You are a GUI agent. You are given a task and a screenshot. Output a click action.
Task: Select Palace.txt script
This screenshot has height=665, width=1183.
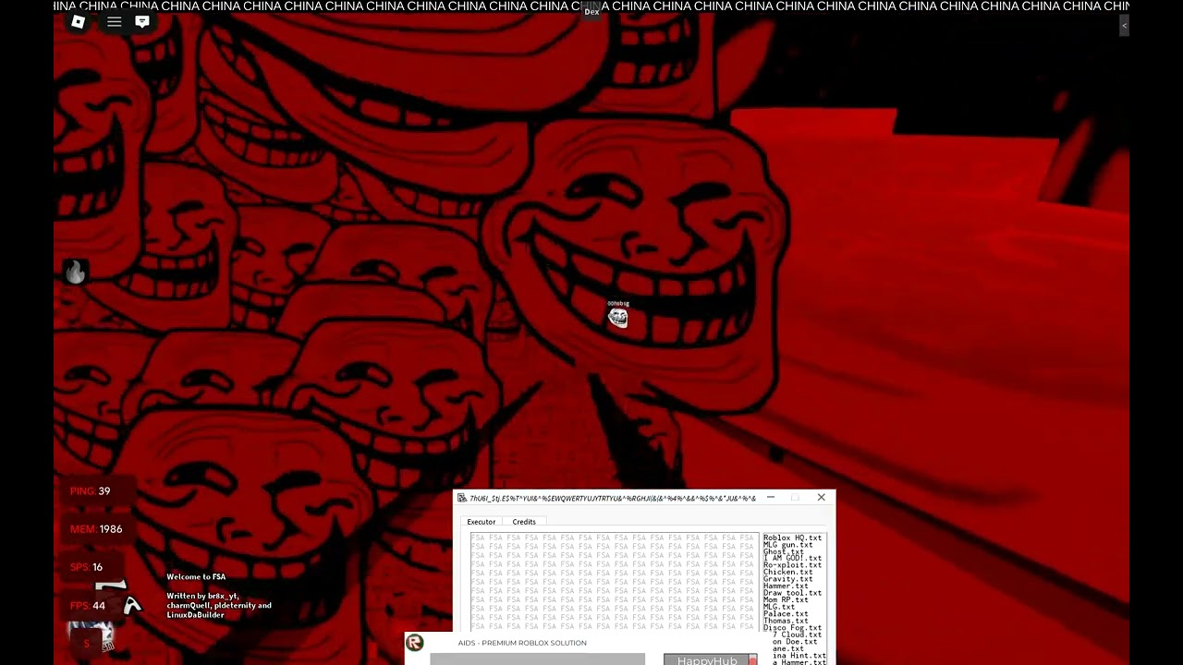(786, 614)
